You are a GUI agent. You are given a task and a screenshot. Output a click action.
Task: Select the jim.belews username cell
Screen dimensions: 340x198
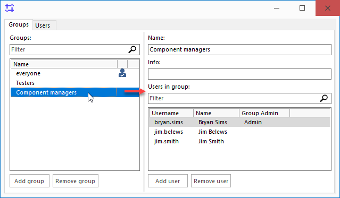(x=169, y=132)
